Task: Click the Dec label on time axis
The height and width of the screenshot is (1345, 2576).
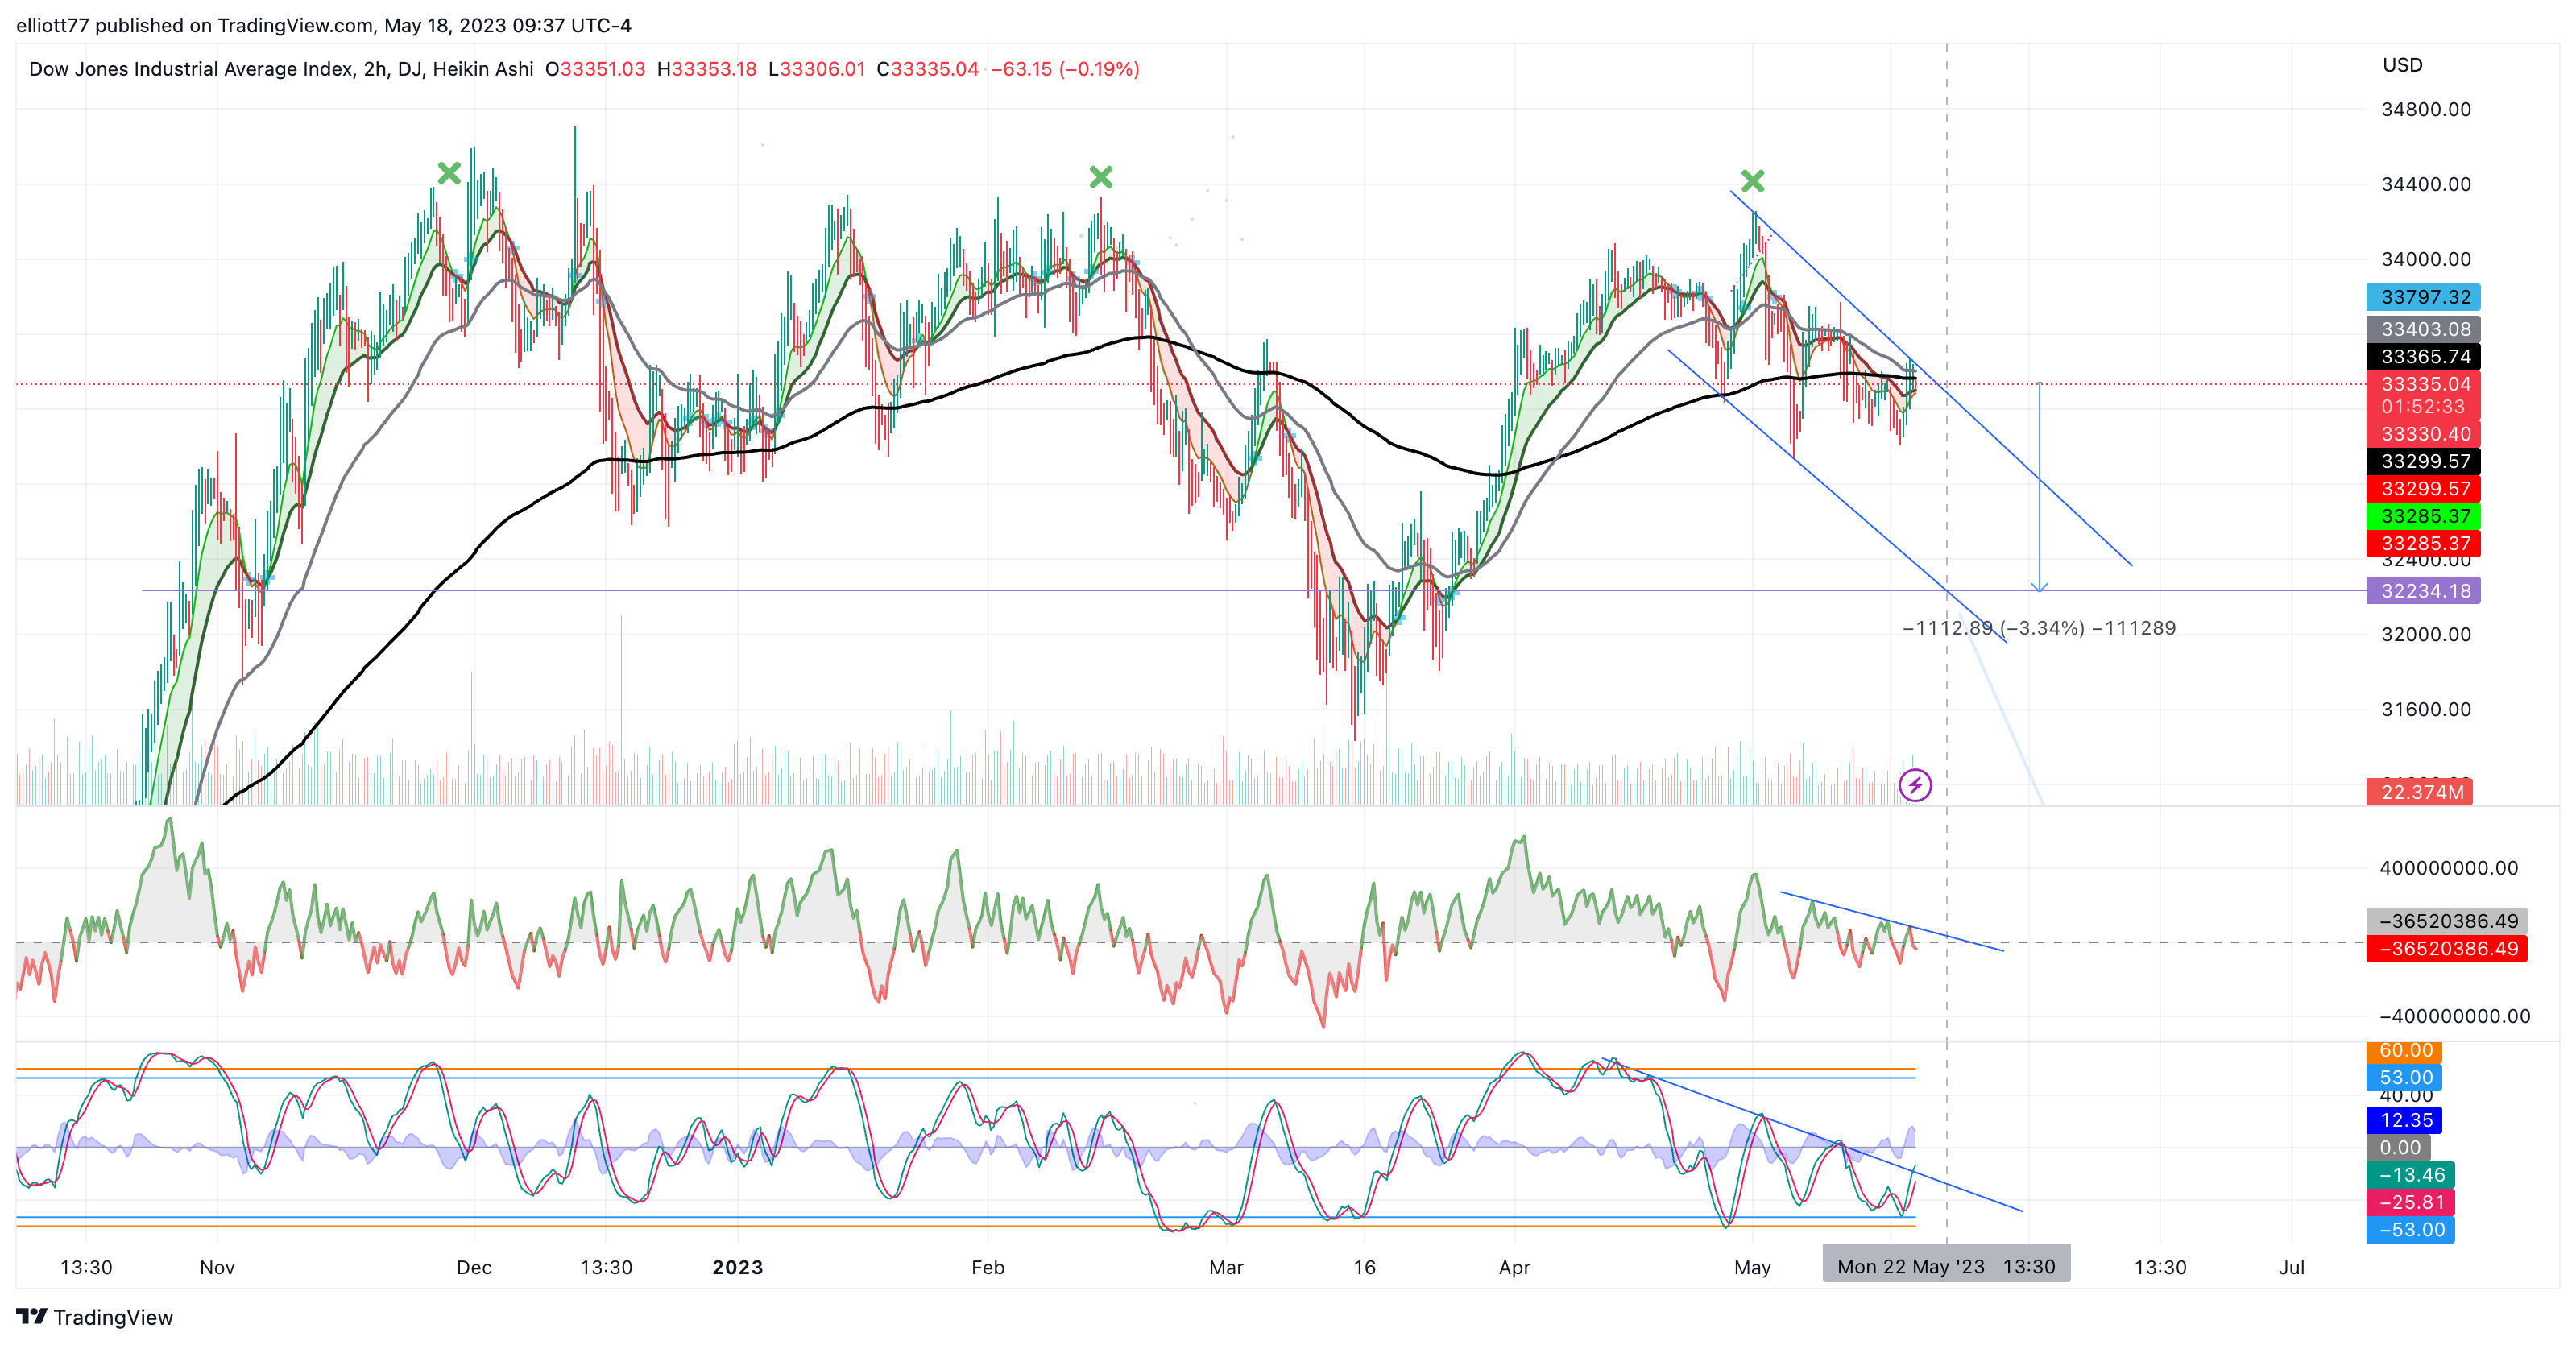Action: click(474, 1267)
